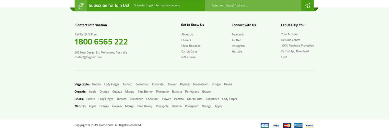Click the megaphone icon beside Subscribe

coord(81,5)
